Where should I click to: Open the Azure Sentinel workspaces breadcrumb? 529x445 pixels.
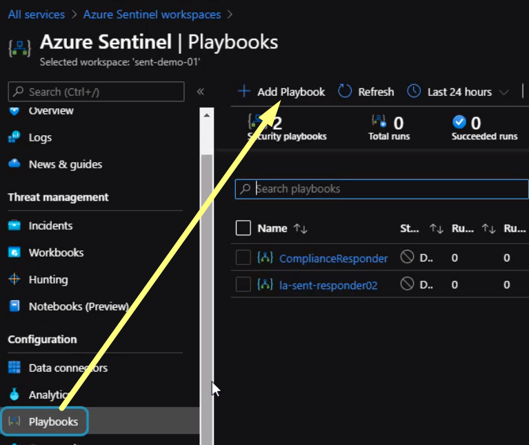[x=152, y=14]
